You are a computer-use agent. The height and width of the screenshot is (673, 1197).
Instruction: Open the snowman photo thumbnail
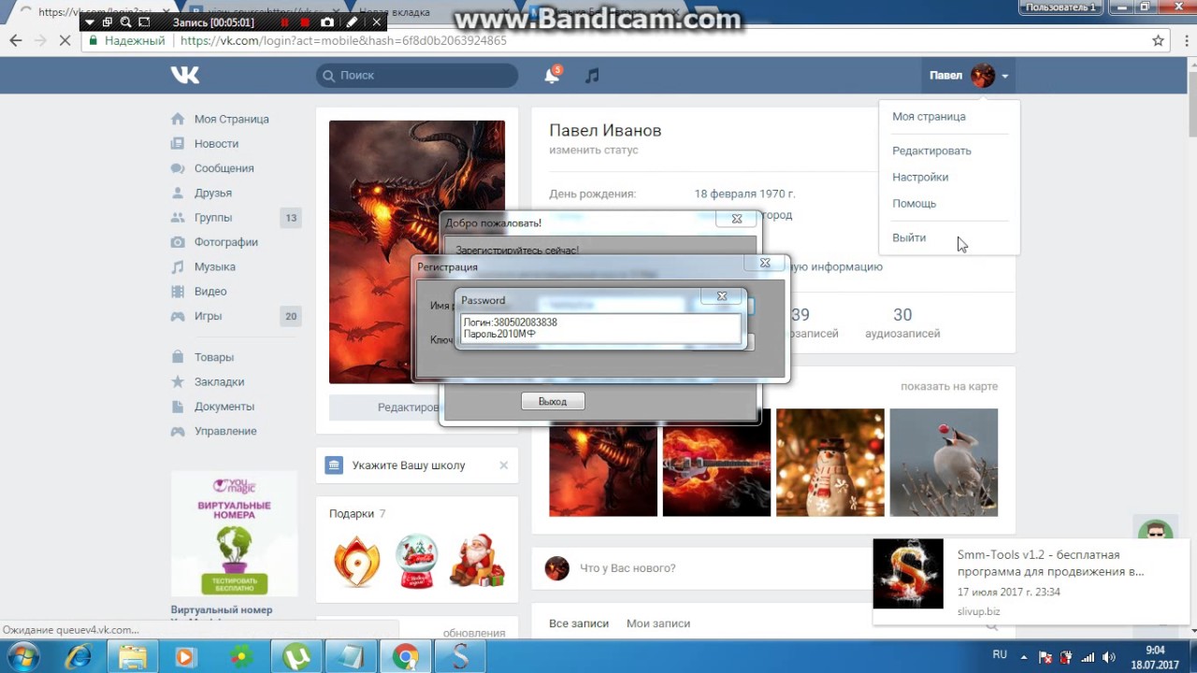pyautogui.click(x=829, y=463)
